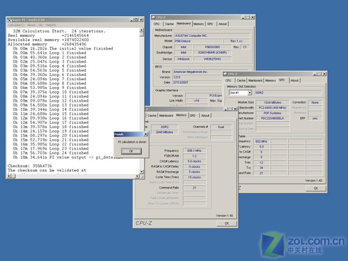Click Super PI horizontal scrollbar left arrow
This screenshot has height=261, width=348.
point(9,176)
